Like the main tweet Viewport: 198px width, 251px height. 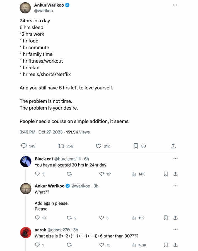pos(98,146)
